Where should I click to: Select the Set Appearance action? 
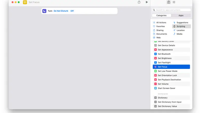pyautogui.click(x=171, y=50)
